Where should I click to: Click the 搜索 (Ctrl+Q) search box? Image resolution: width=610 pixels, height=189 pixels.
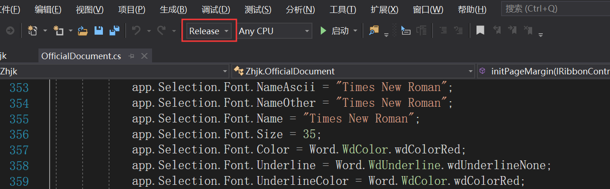[x=555, y=8]
